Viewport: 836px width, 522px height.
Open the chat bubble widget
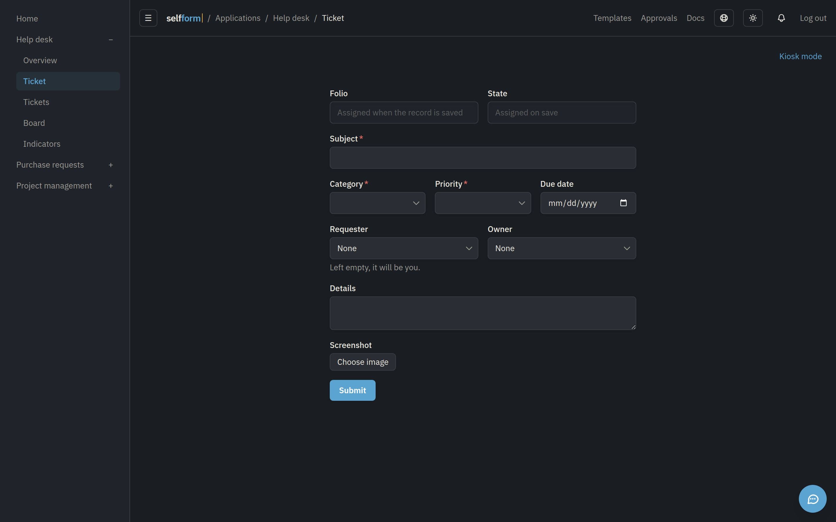(x=812, y=499)
